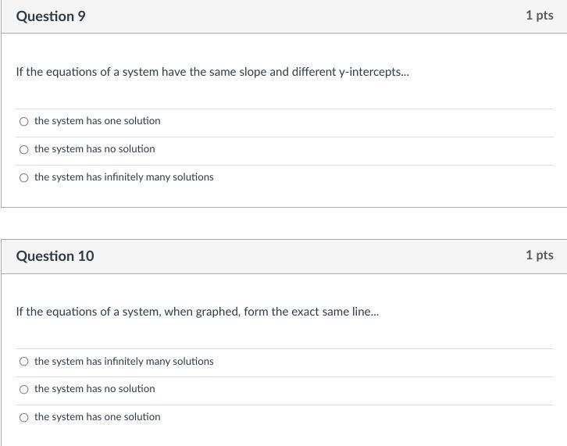Click Question 10 answer text 'the system has one solution'
The height and width of the screenshot is (446, 567).
click(97, 417)
